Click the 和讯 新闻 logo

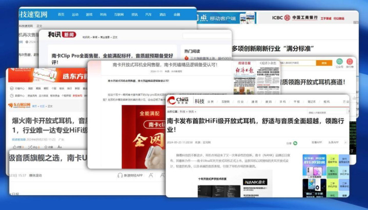(62, 35)
